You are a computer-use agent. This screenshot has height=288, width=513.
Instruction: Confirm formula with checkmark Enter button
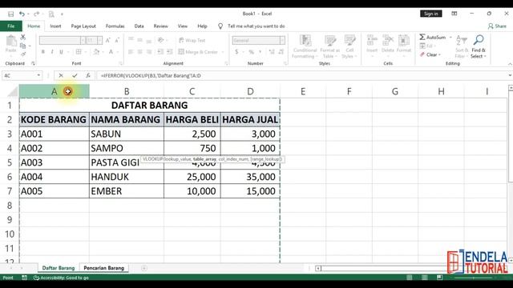point(75,75)
